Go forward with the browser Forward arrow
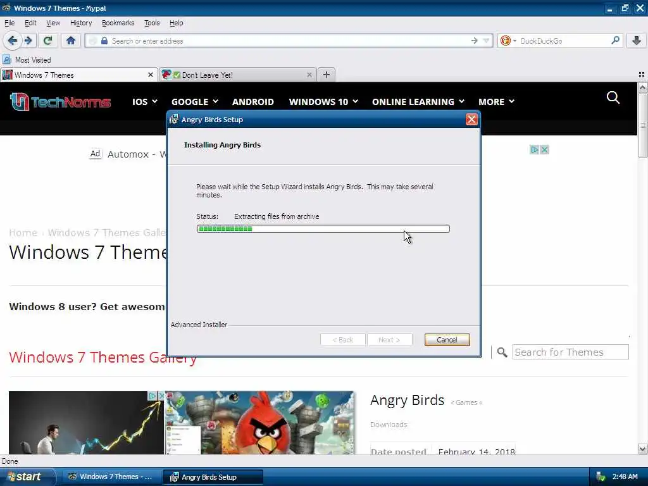The image size is (648, 486). 28,40
